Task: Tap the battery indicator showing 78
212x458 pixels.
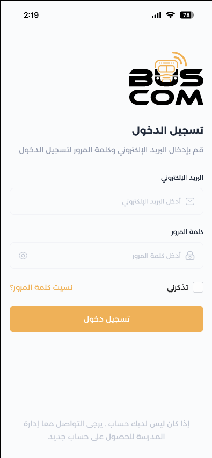Action: (x=187, y=15)
